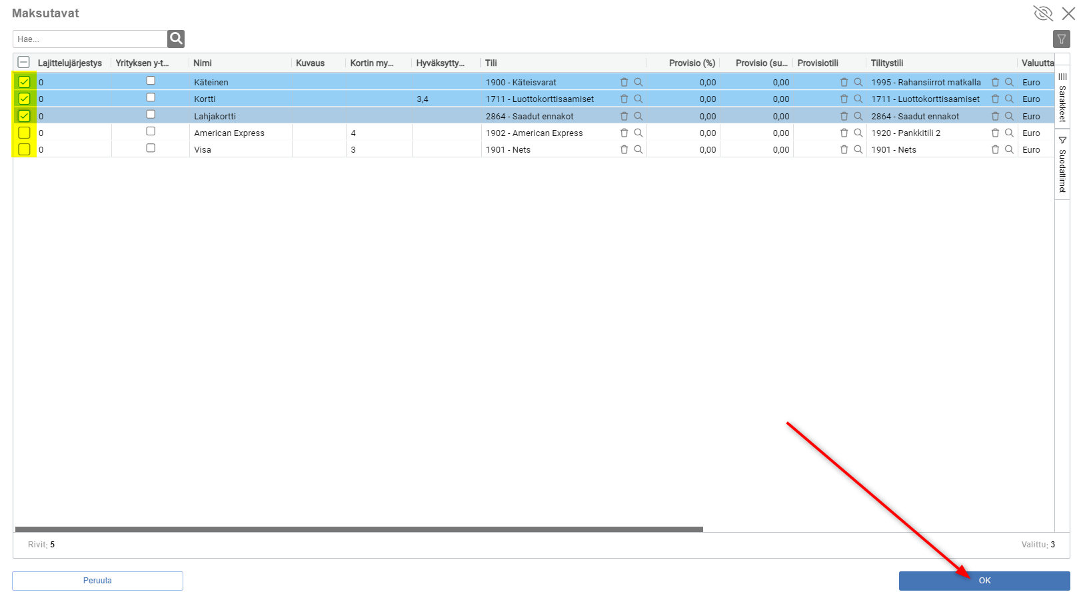Viewport: 1083px width, 602px height.
Task: Tick Yrityksen y-tunnus checkbox for Lahjakortti
Action: [151, 115]
